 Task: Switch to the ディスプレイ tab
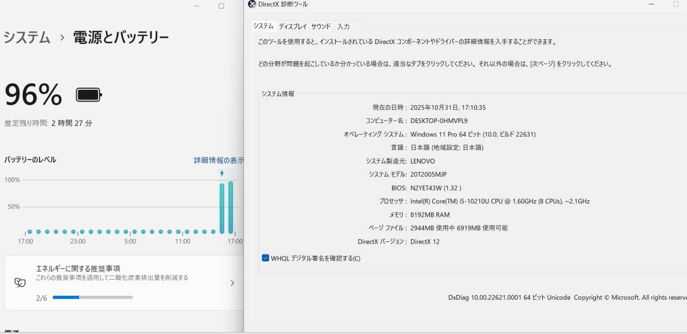point(293,26)
